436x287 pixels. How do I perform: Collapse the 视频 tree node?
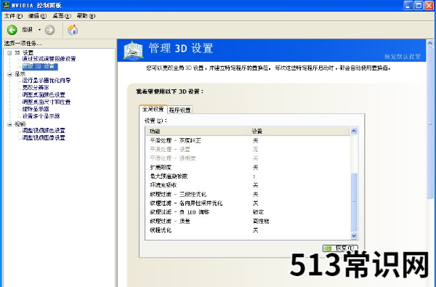pyautogui.click(x=9, y=124)
